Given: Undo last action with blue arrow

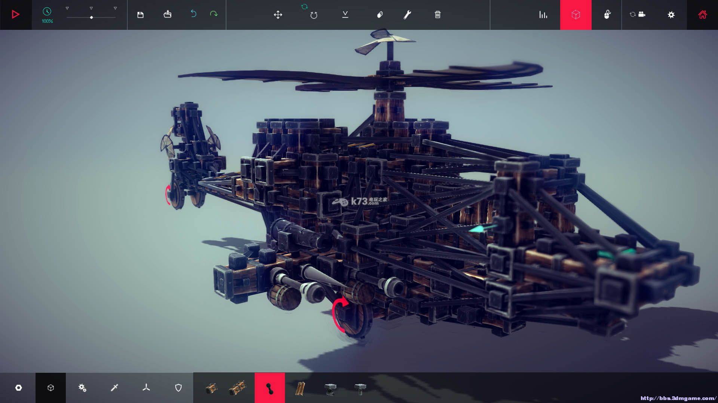Looking at the screenshot, I should point(193,14).
